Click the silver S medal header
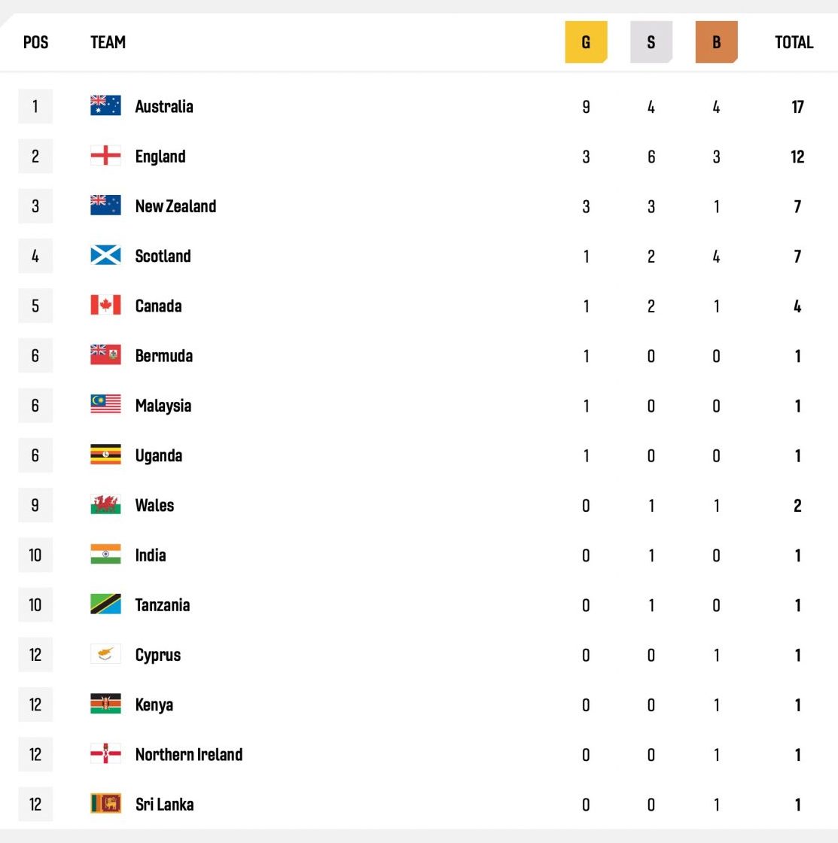838x843 pixels. [x=651, y=42]
